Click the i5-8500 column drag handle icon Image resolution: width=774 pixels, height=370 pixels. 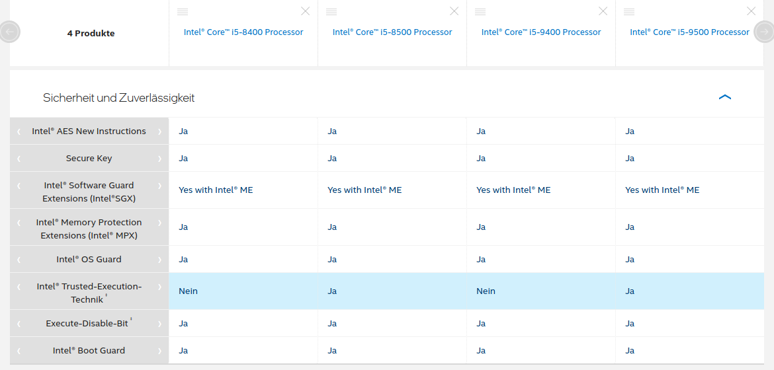point(331,12)
